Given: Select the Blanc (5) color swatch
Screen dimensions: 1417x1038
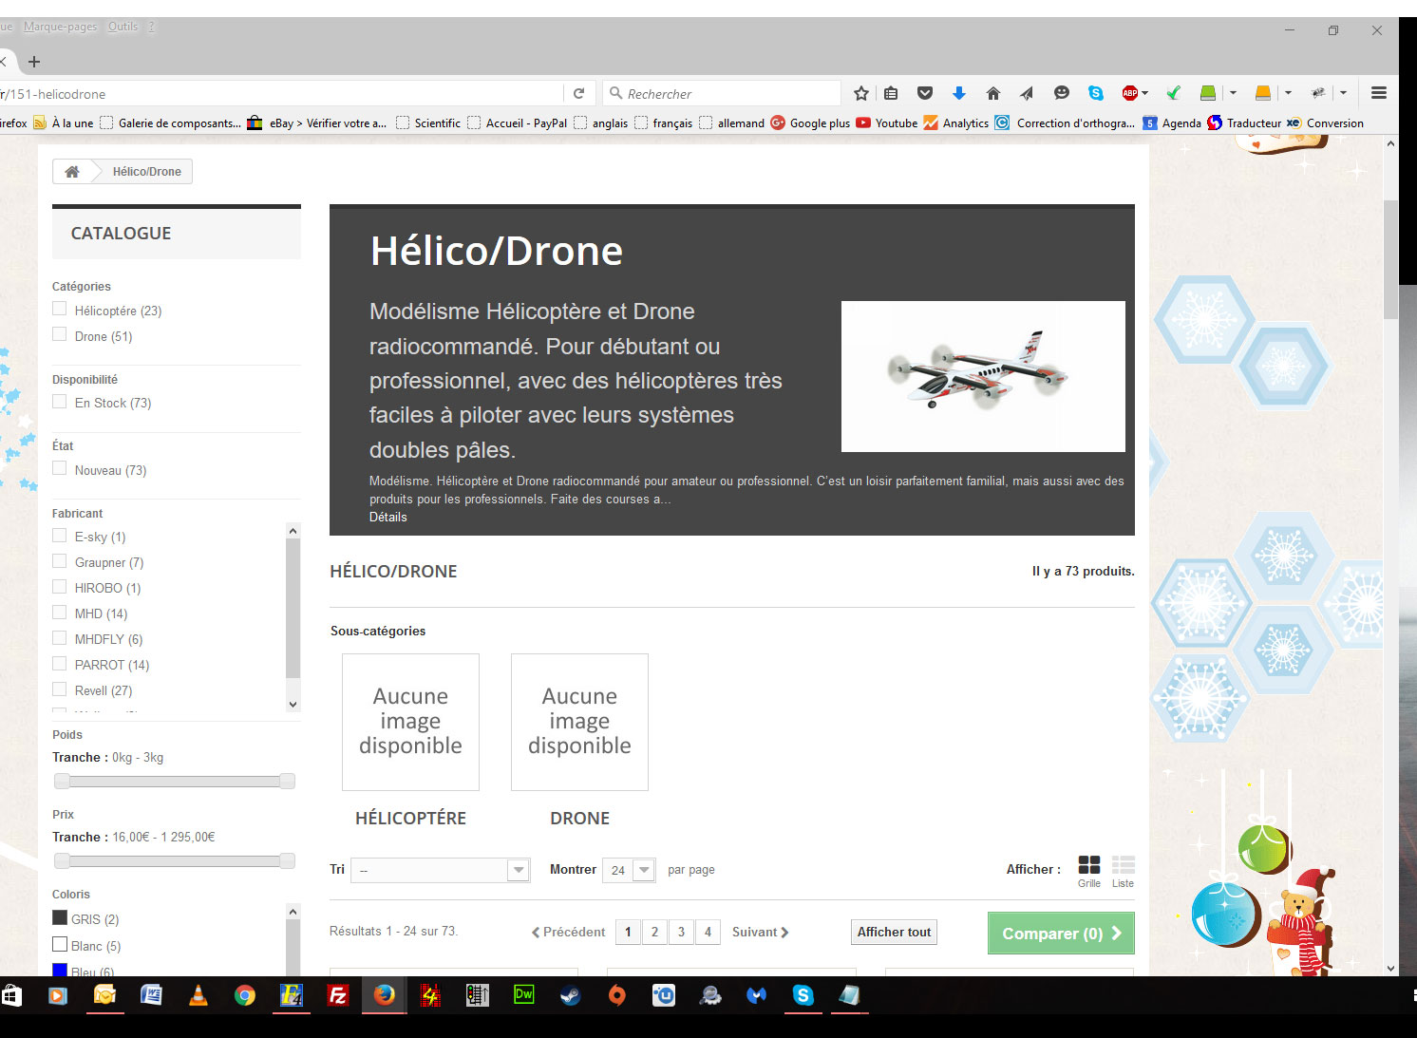Looking at the screenshot, I should (60, 944).
